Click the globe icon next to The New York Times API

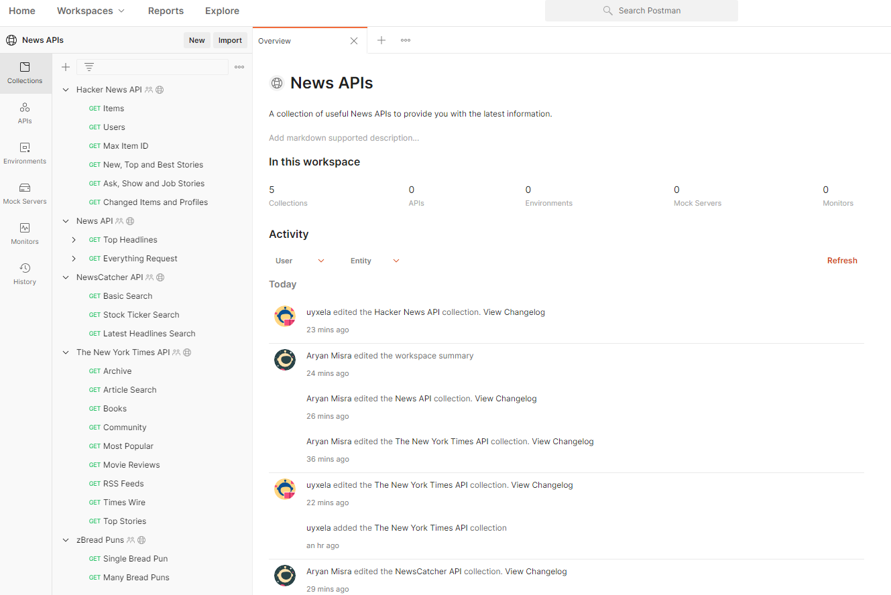[187, 352]
